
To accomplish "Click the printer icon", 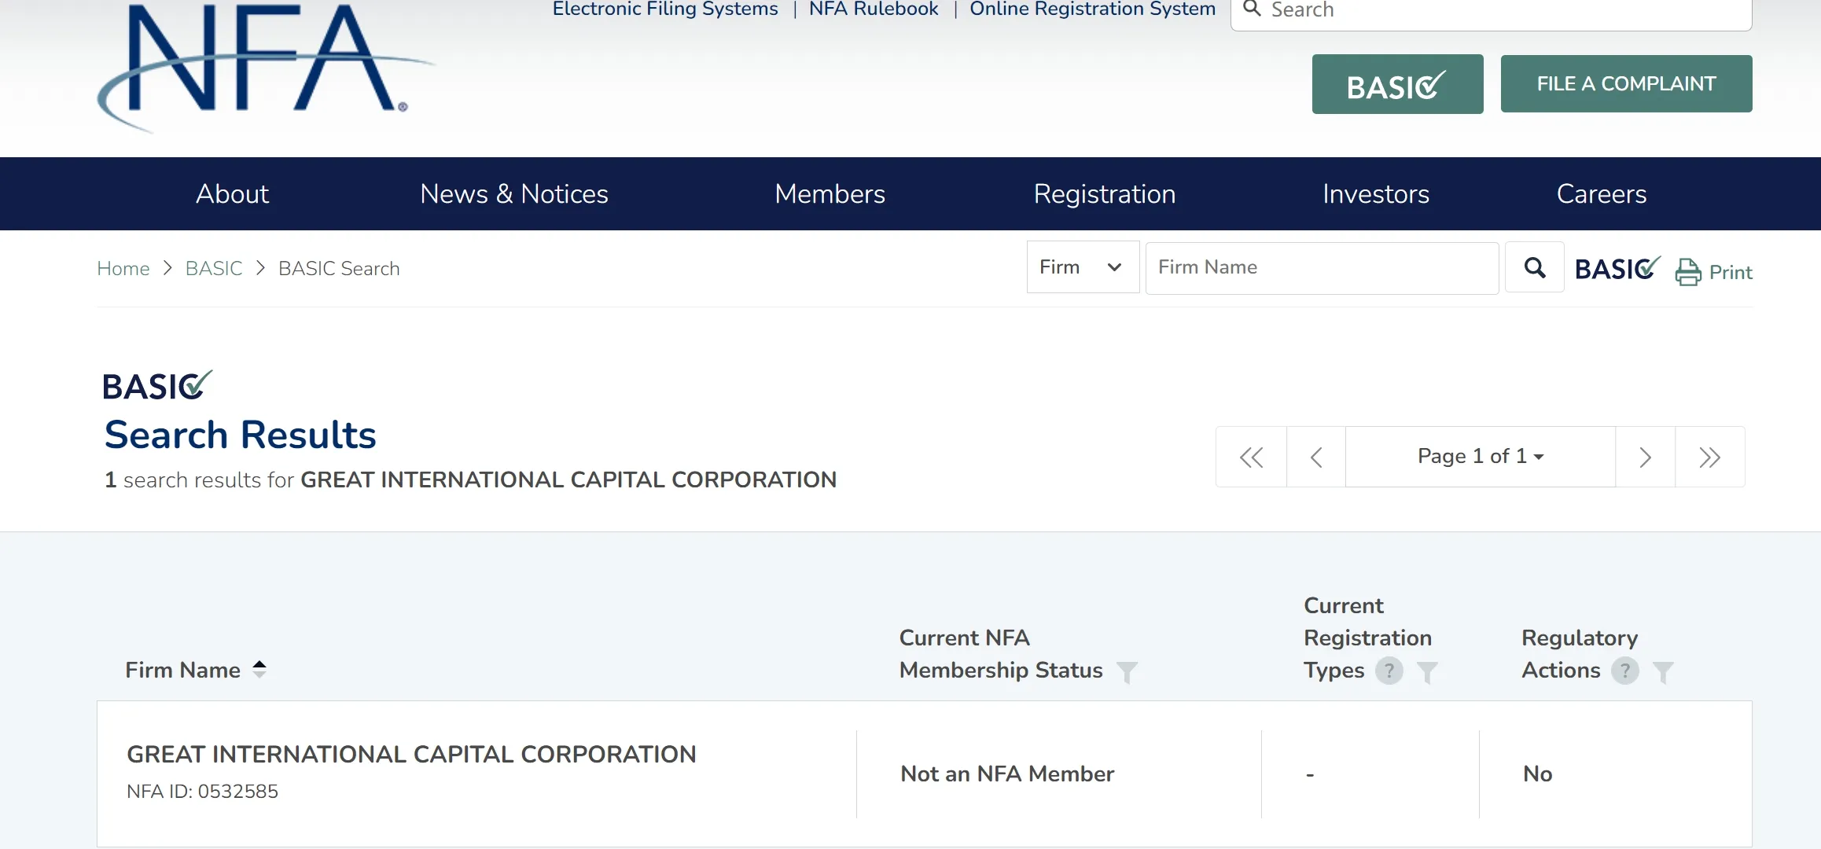I will [x=1687, y=272].
